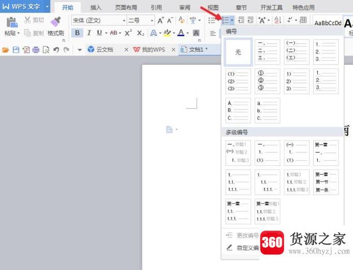Click the text effects outlined A
Viewport: 353px width, 270px height.
[154, 33]
